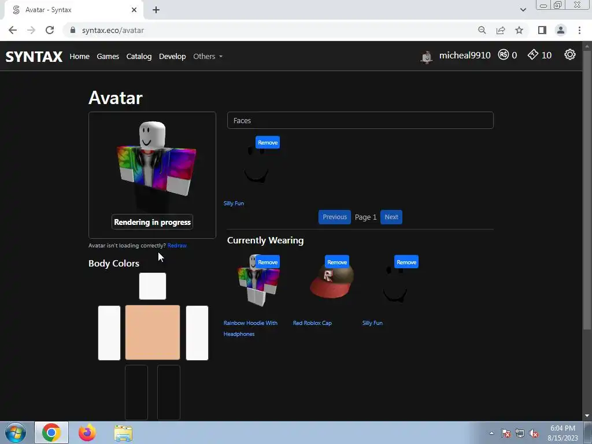Viewport: 592px width, 444px height.
Task: Go back with browser back arrow
Action: tap(13, 30)
